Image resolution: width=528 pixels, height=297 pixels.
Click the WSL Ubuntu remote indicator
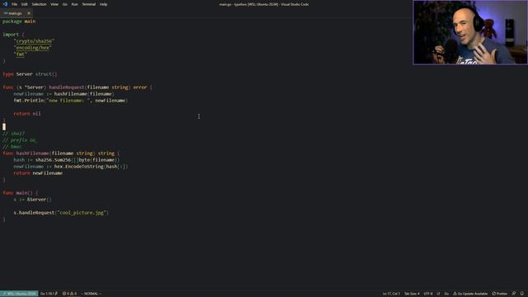[19, 294]
